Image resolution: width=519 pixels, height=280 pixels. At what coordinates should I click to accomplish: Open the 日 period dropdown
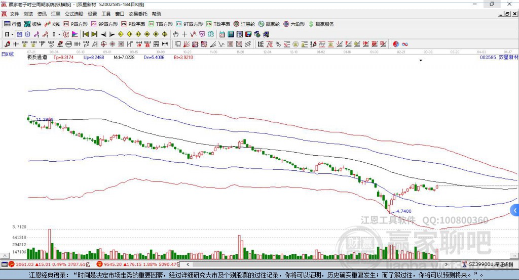(x=9, y=34)
